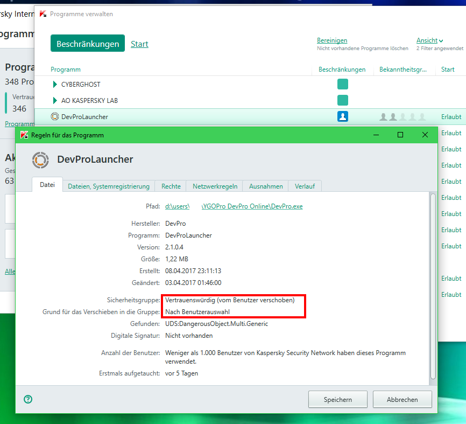Click DevProLauncher row icon in program list
This screenshot has width=466, height=424.
point(55,116)
